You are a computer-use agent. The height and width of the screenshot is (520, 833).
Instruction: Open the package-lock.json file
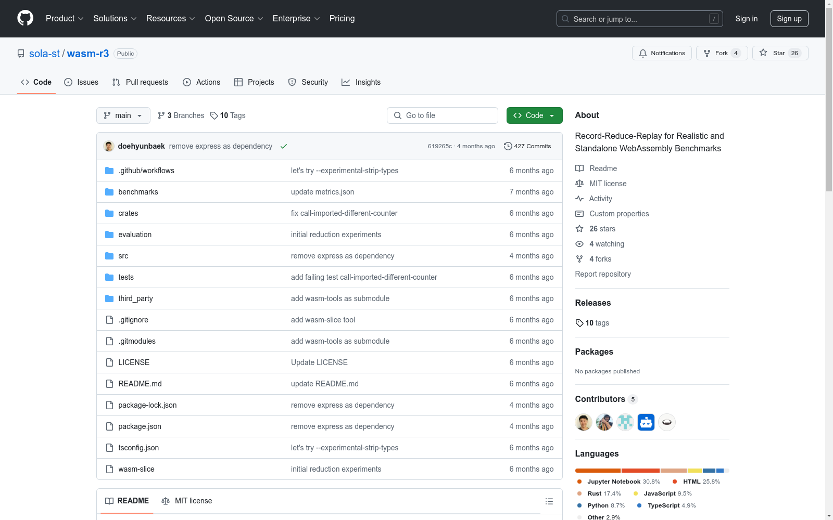tap(147, 405)
